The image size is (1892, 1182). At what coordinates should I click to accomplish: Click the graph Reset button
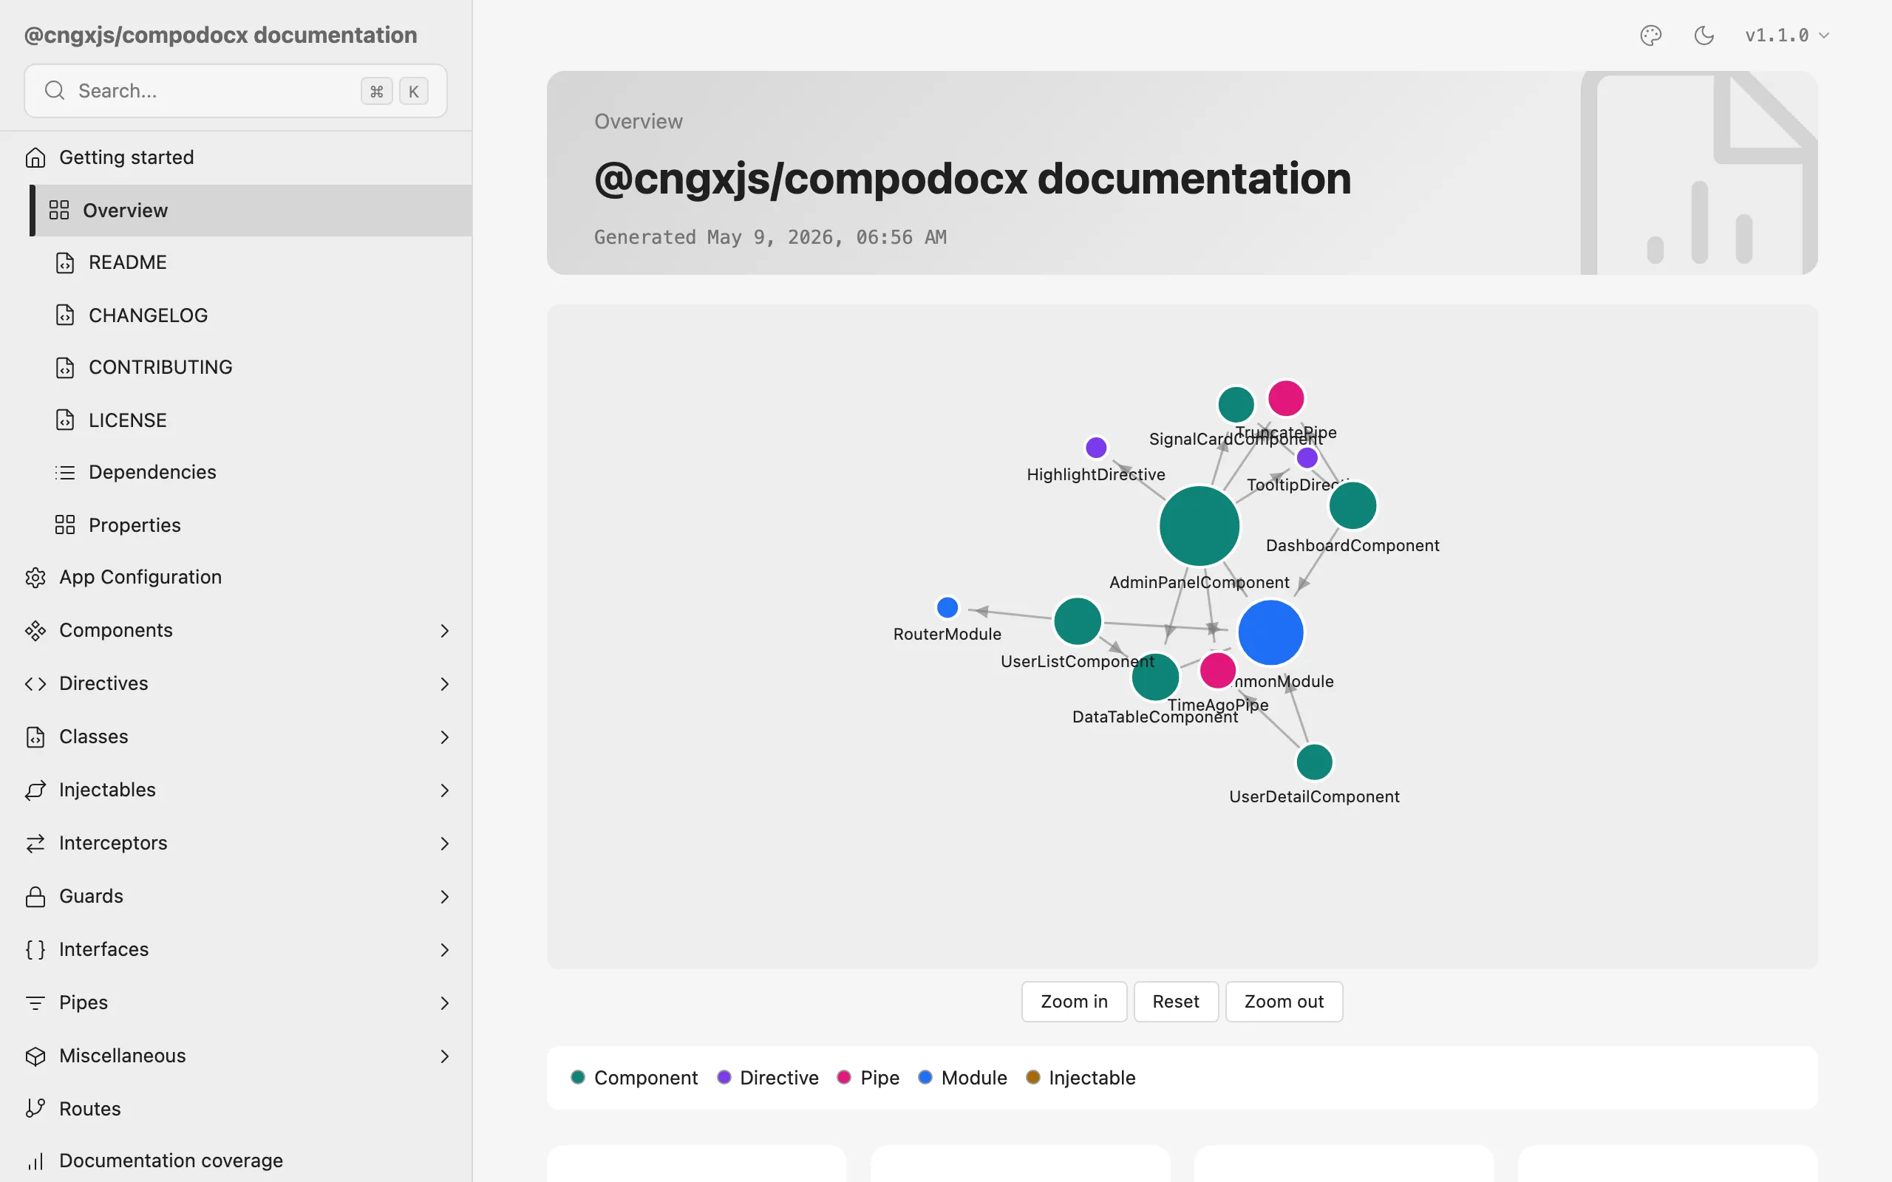pyautogui.click(x=1175, y=1002)
